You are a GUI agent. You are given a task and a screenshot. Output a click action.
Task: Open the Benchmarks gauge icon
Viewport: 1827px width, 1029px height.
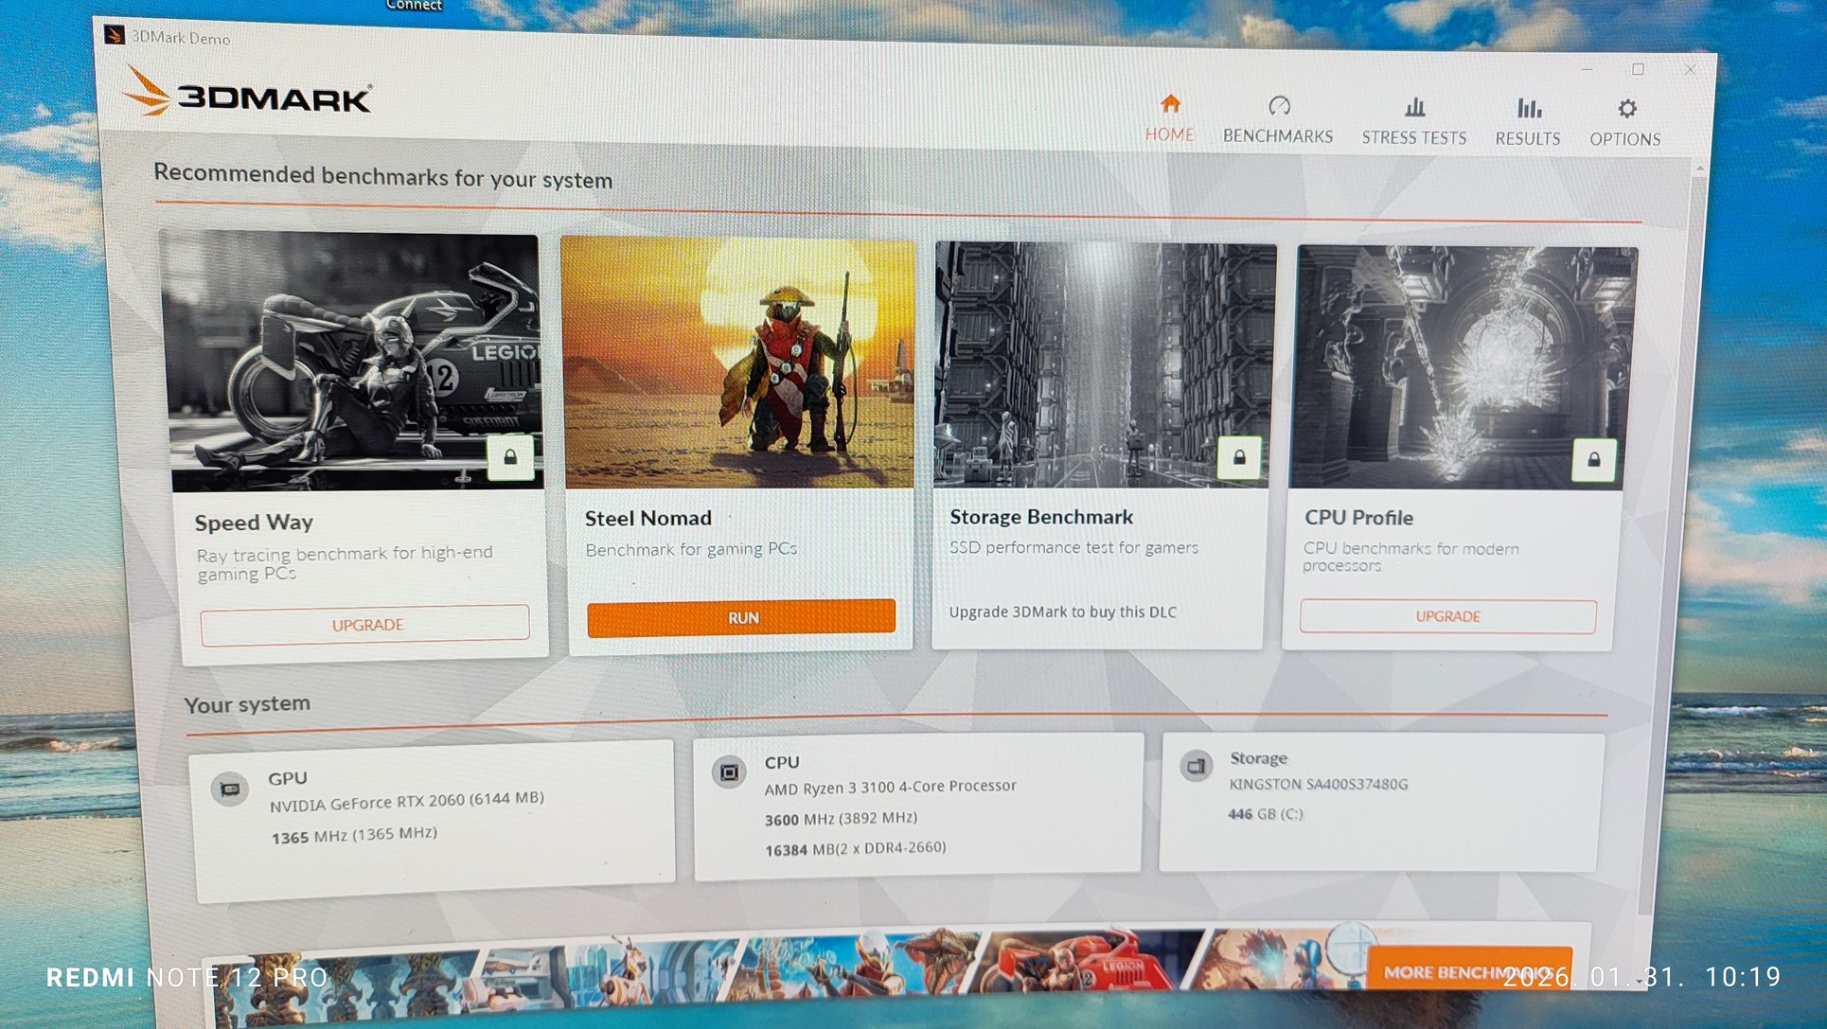point(1279,105)
